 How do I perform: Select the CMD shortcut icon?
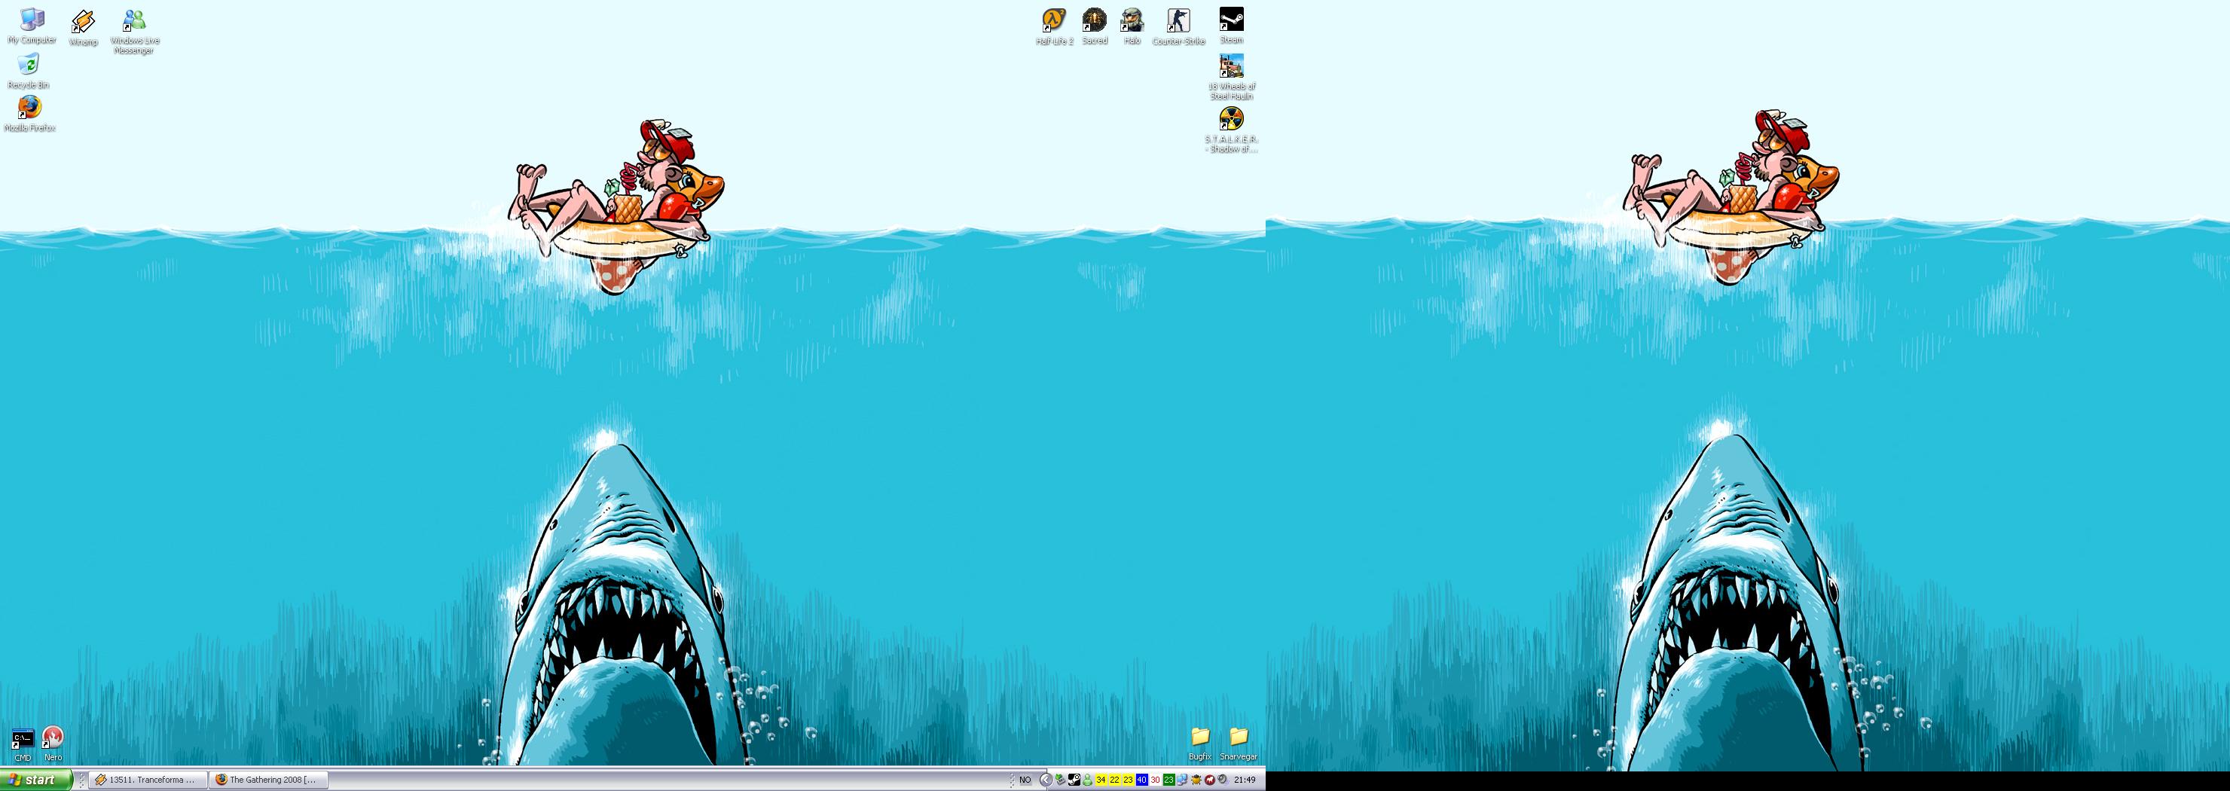22,745
